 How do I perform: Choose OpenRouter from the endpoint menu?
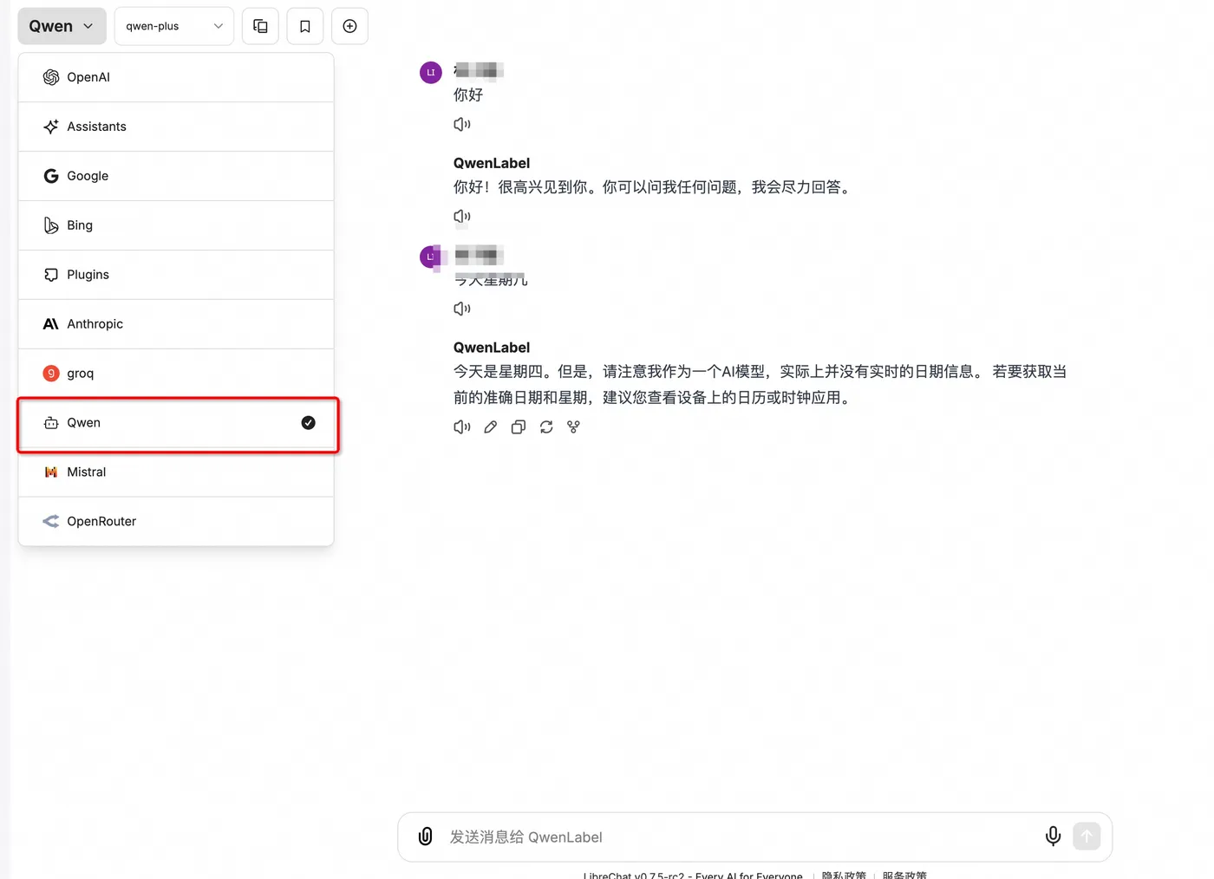click(x=176, y=522)
